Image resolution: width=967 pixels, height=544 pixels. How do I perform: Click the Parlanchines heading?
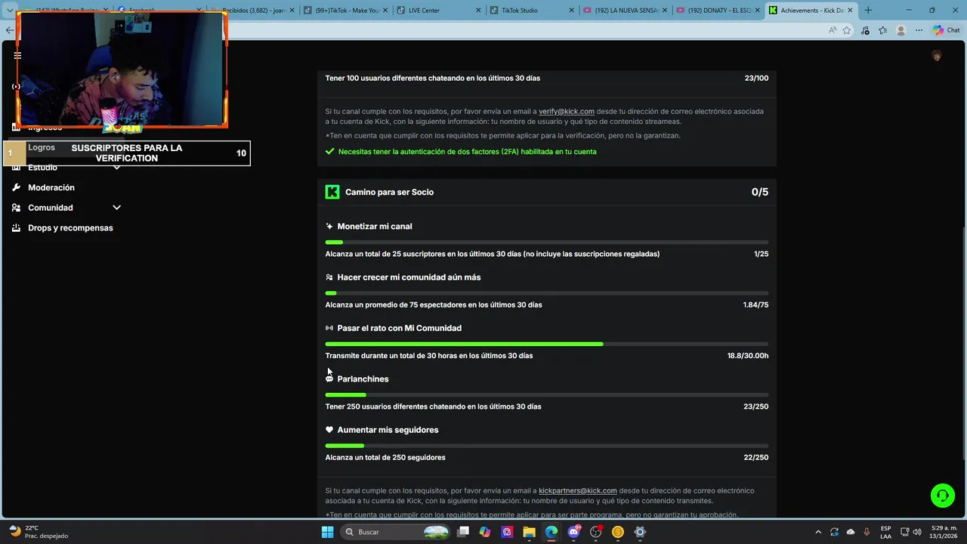363,379
